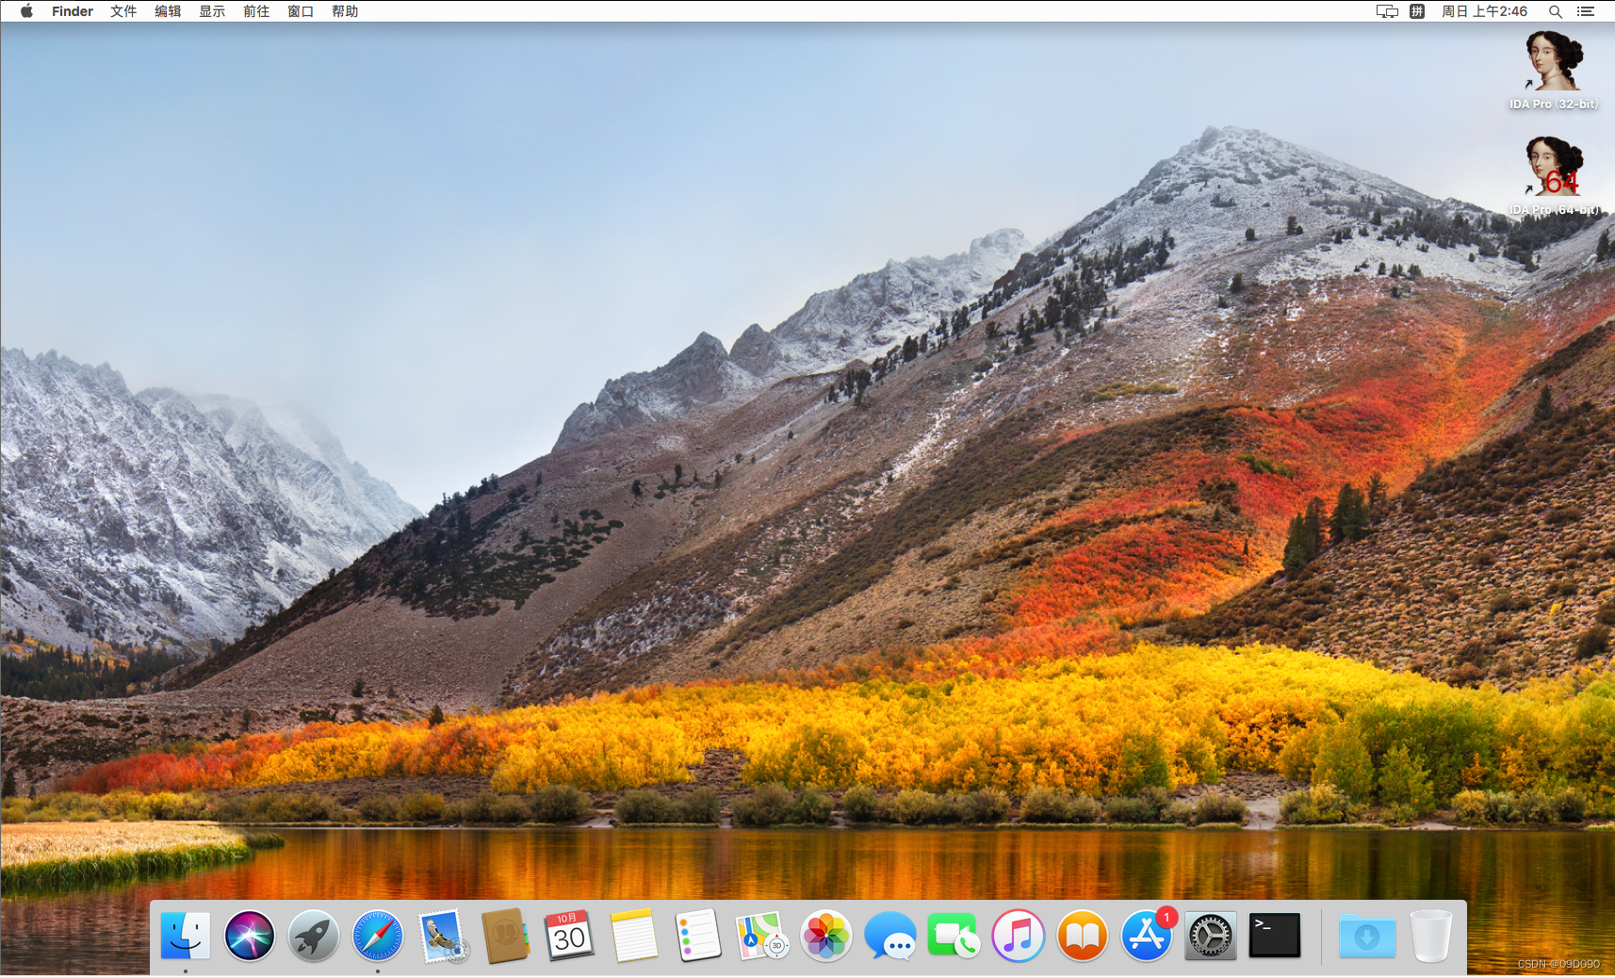This screenshot has height=978, width=1615.
Task: Select IDA Pro (64-bit) desktop shortcut
Action: pos(1554,176)
